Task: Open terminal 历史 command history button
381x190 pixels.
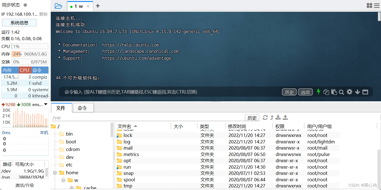Action: click(x=289, y=92)
